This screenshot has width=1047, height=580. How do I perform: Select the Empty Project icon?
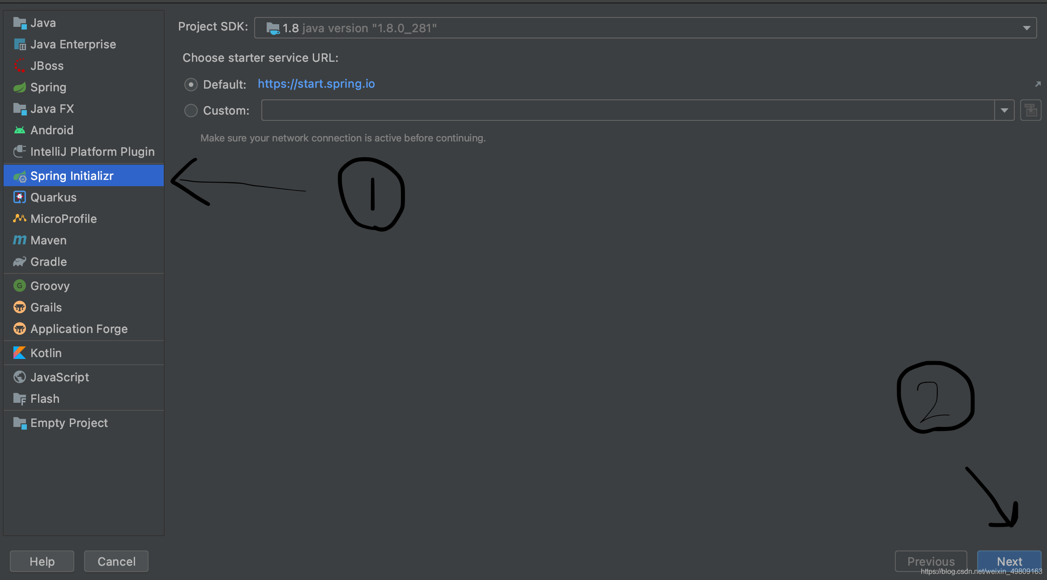(x=20, y=423)
